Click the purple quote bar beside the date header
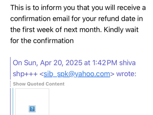153x115 pixels. point(10,68)
